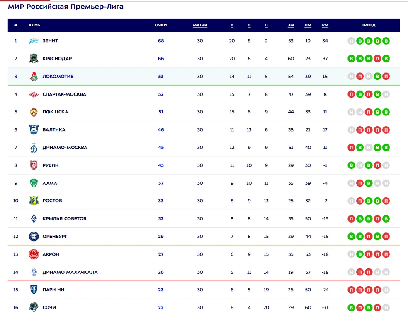Open the ДИНАМО МАХАЧКАЛА club link
The height and width of the screenshot is (316, 408).
[x=70, y=272]
